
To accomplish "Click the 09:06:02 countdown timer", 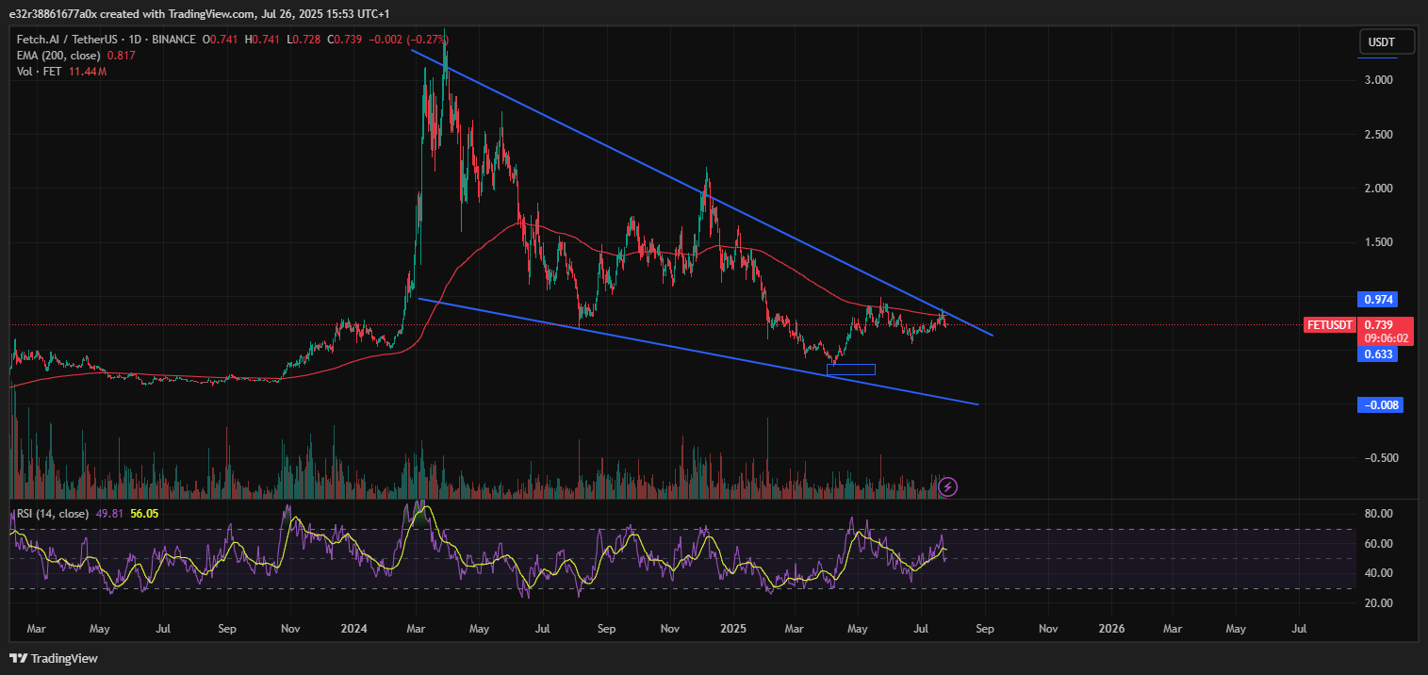I will (1386, 338).
